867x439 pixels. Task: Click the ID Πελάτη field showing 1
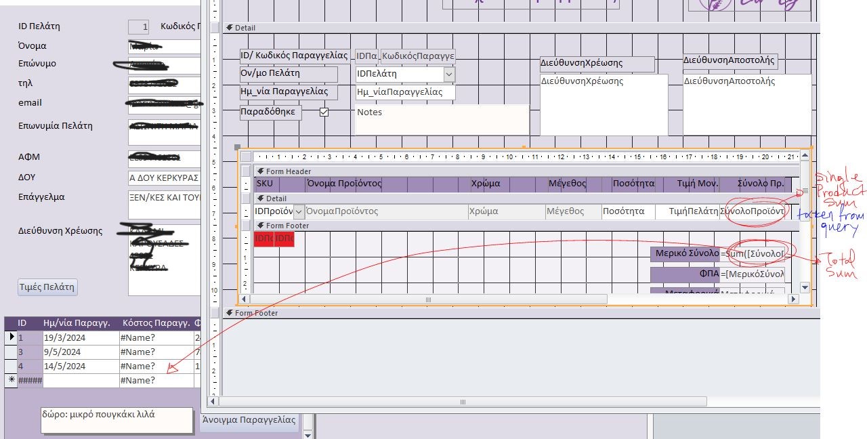[x=138, y=27]
